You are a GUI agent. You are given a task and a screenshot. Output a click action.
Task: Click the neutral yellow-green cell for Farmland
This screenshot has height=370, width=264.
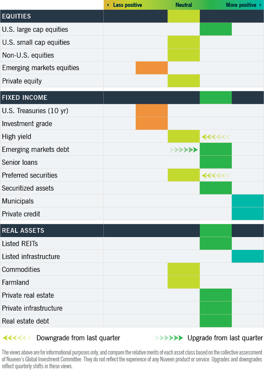(183, 282)
